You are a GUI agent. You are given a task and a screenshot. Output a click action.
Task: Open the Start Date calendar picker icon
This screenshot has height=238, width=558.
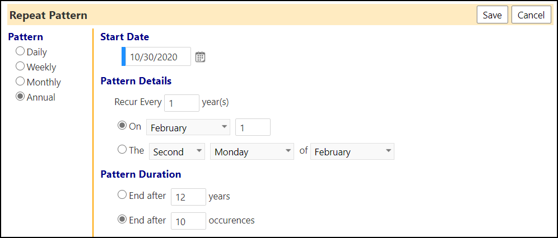201,57
